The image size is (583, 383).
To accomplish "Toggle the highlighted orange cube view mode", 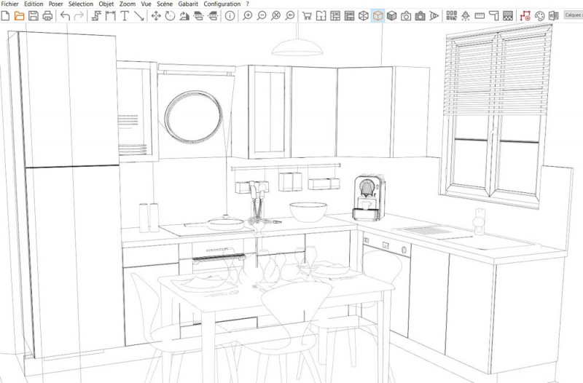I will pyautogui.click(x=377, y=15).
